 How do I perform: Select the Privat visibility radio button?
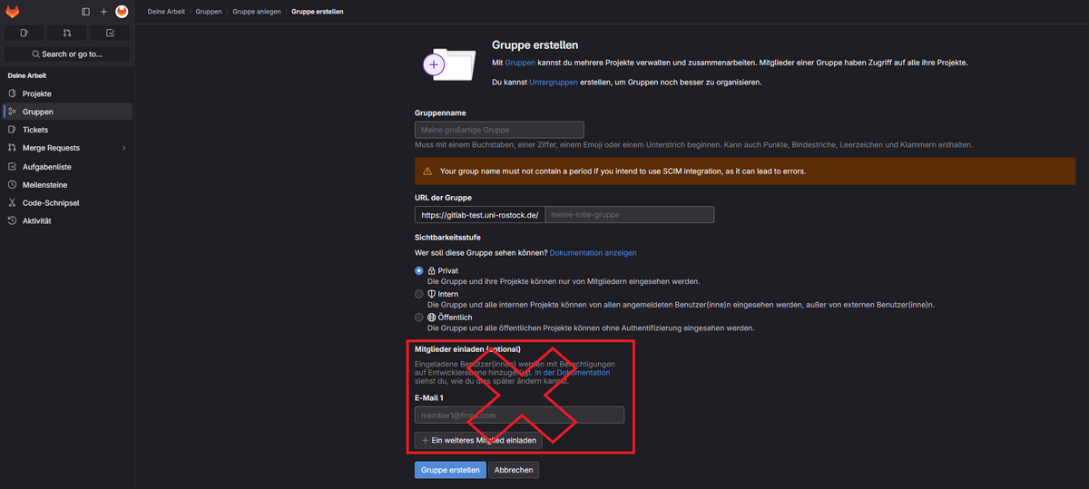[419, 270]
